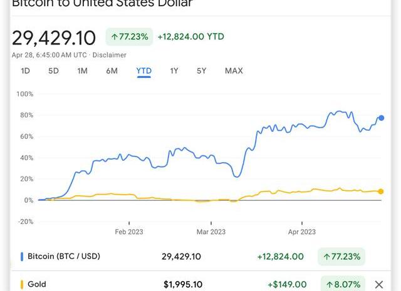The height and width of the screenshot is (291, 401).
Task: Click the blue Bitcoin endpoint dot on chart
Action: [x=382, y=118]
